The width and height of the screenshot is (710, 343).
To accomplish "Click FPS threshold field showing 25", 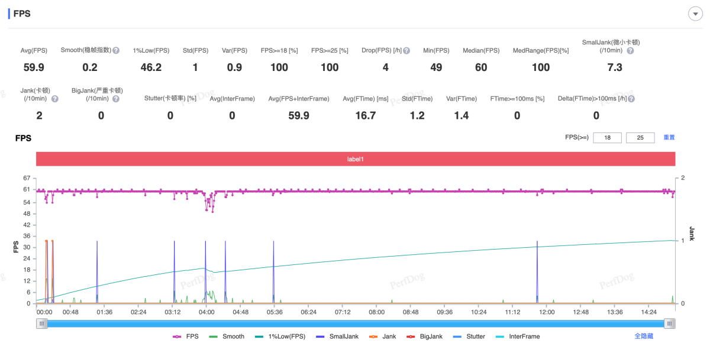I will click(x=640, y=138).
